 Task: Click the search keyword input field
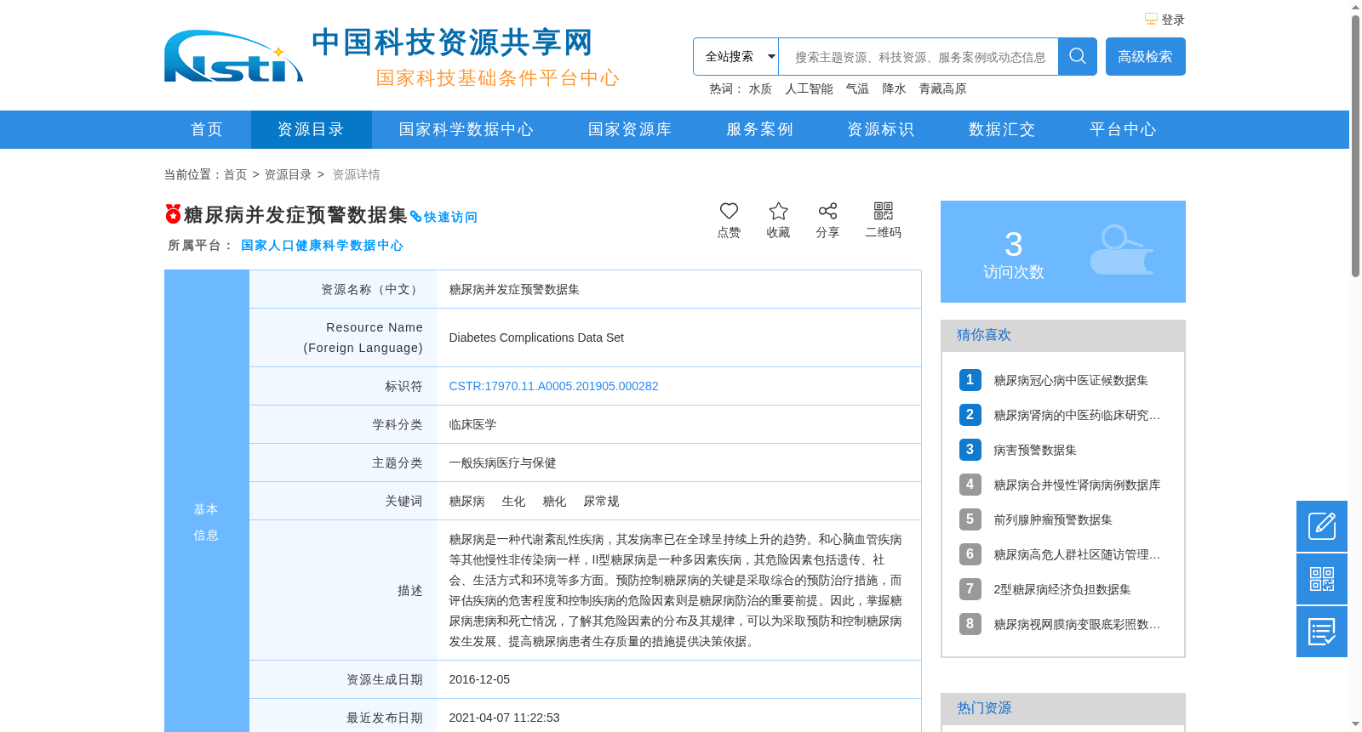[x=918, y=56]
